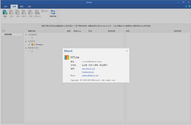Click the 已挂载映像 group label
Screen dimensions: 191x125
32,35
